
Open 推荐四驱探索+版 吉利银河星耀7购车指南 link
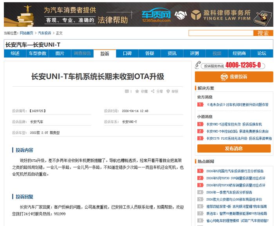(236, 206)
